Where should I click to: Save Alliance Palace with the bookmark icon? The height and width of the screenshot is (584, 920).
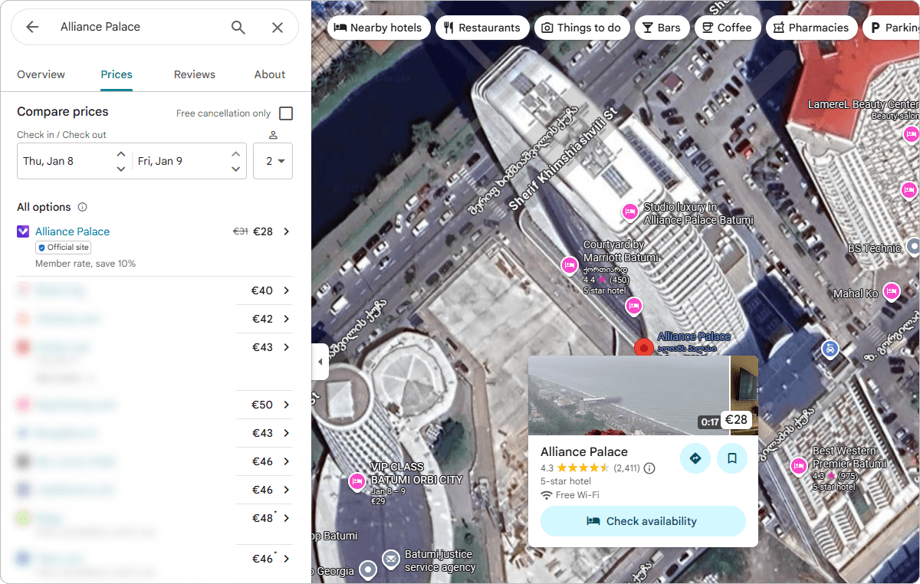732,458
